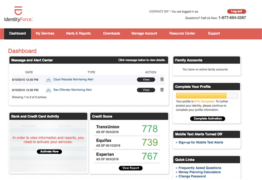Open Court Records Monitoring Alert link
The width and height of the screenshot is (262, 180).
[73, 79]
